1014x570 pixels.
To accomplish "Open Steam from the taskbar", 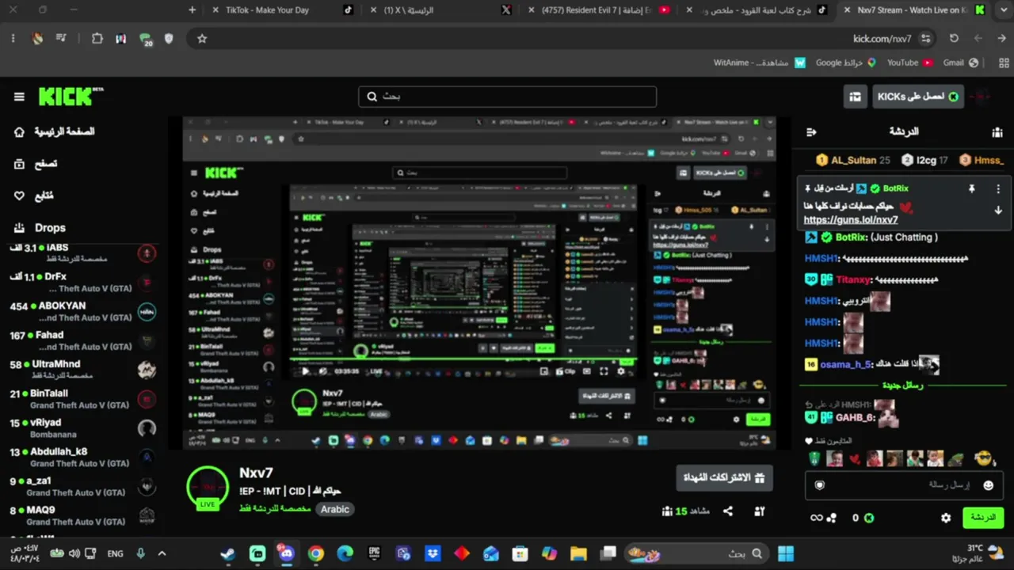I will tap(227, 553).
